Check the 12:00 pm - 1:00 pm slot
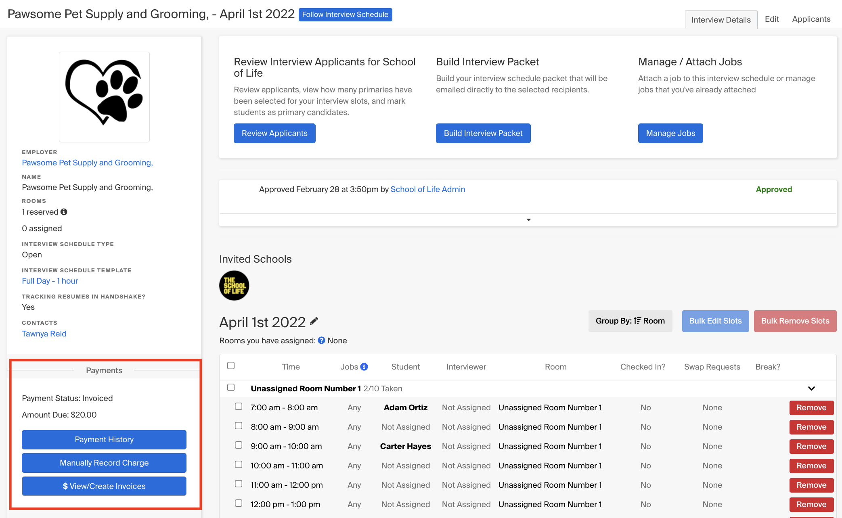842x518 pixels. pyautogui.click(x=239, y=503)
